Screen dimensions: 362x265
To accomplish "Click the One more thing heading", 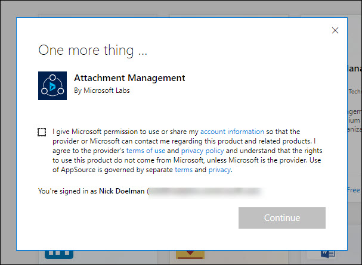I will click(92, 50).
